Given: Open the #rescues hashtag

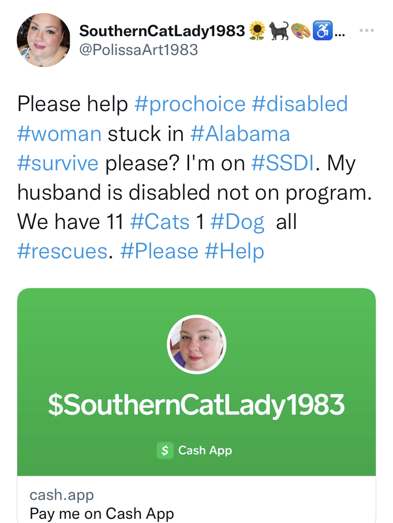Looking at the screenshot, I should click(62, 251).
